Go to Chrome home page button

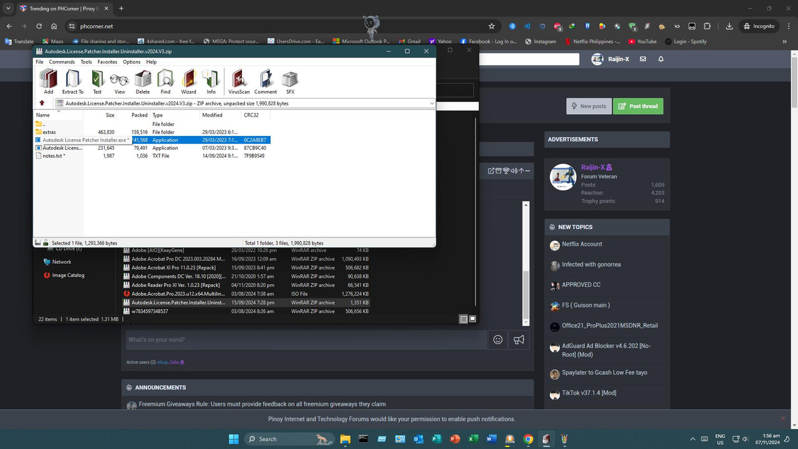click(x=54, y=26)
